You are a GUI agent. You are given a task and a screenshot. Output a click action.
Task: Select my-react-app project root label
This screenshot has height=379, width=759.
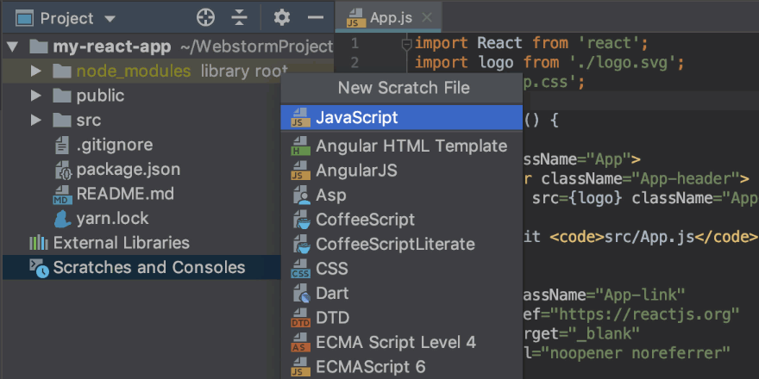point(112,47)
